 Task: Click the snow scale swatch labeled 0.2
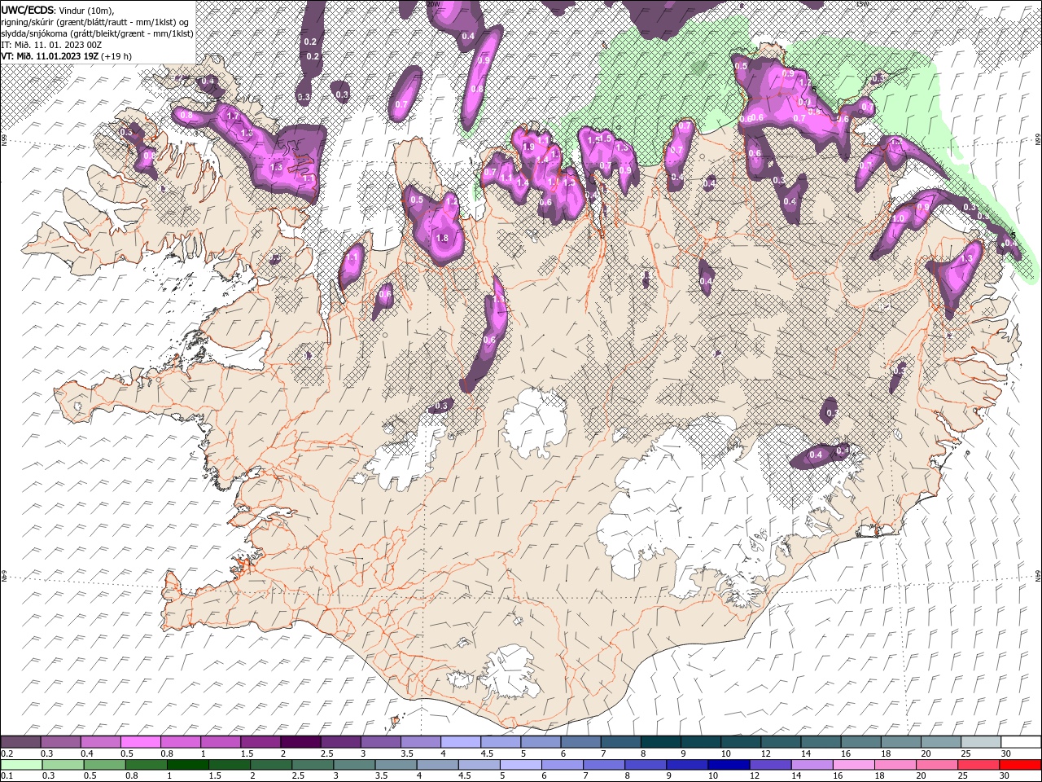coord(20,741)
